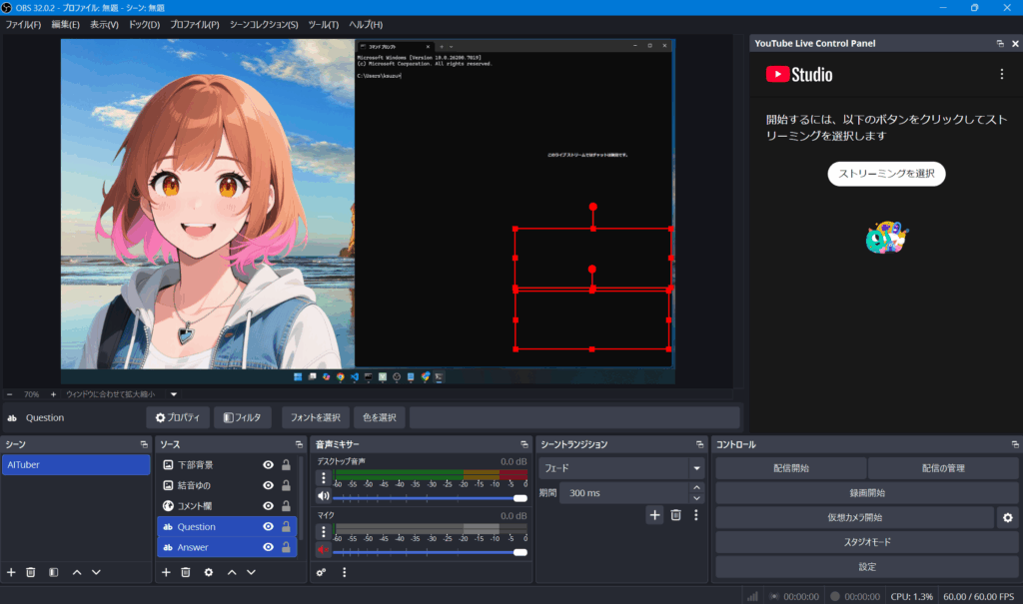Open the scene filters icon in シーン panel
Screen dimensions: 1023x604
point(53,572)
